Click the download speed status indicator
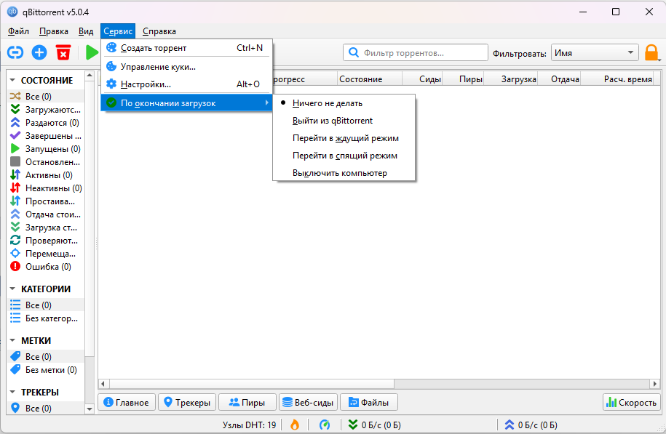Screen dimensions: 666x434 (374, 425)
